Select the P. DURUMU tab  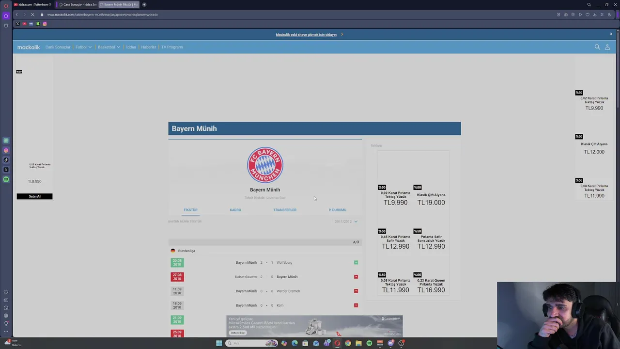coord(338,210)
